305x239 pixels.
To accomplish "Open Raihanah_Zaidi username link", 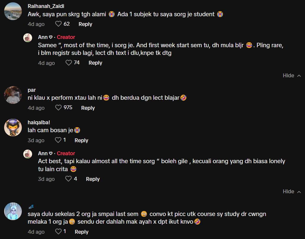I will pos(46,6).
